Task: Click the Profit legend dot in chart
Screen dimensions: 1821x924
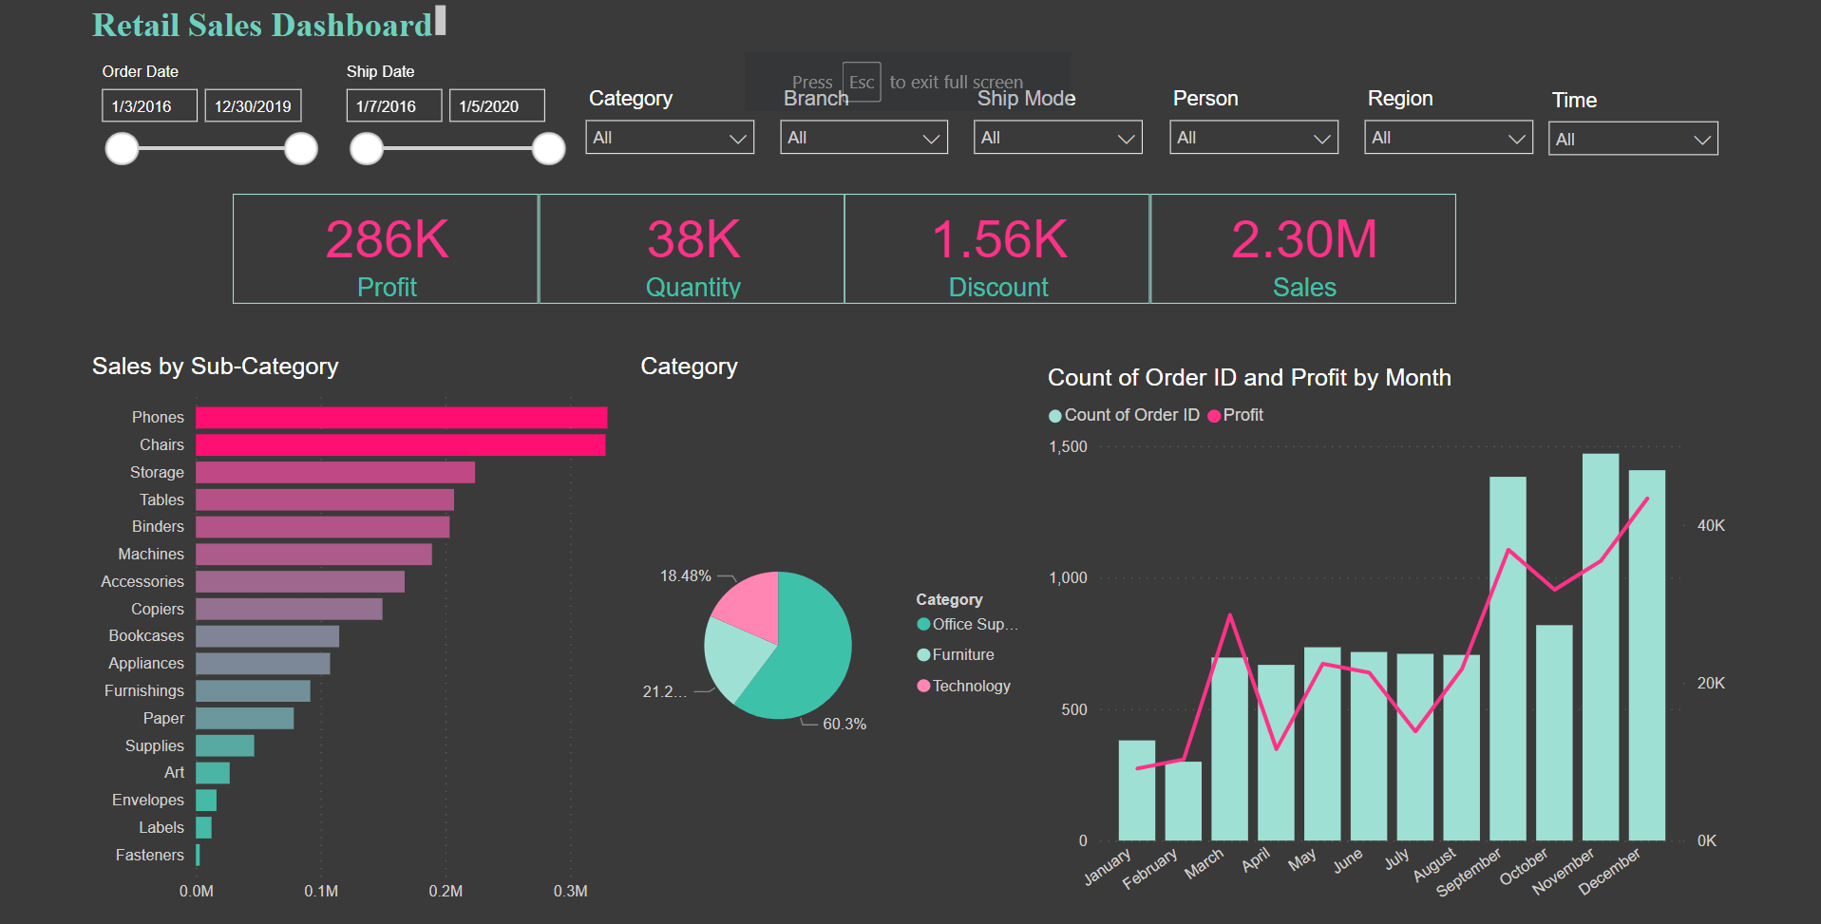Action: click(x=1214, y=416)
